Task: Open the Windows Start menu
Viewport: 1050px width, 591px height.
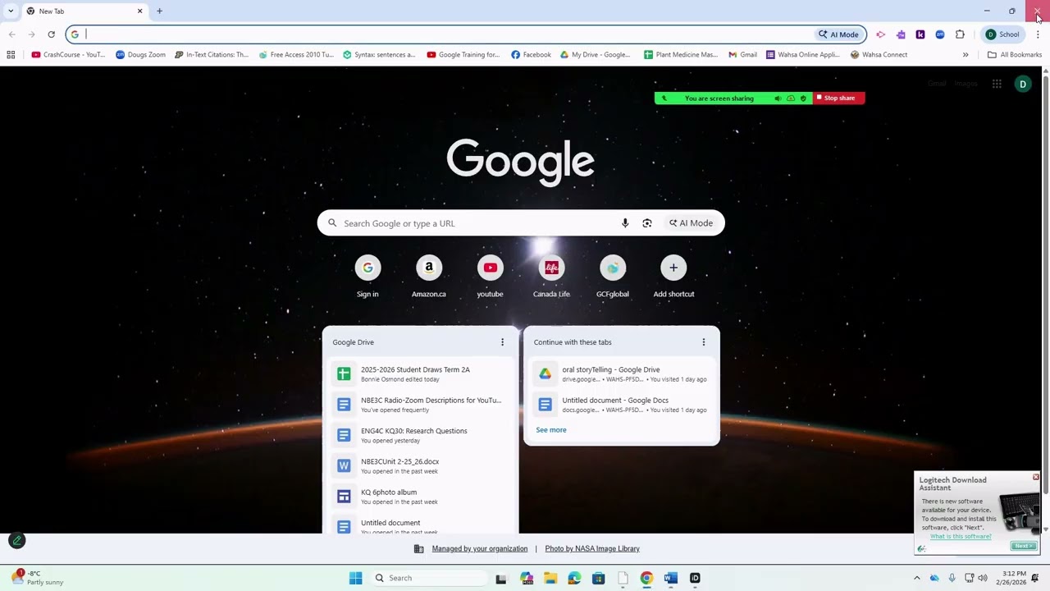Action: pos(355,578)
